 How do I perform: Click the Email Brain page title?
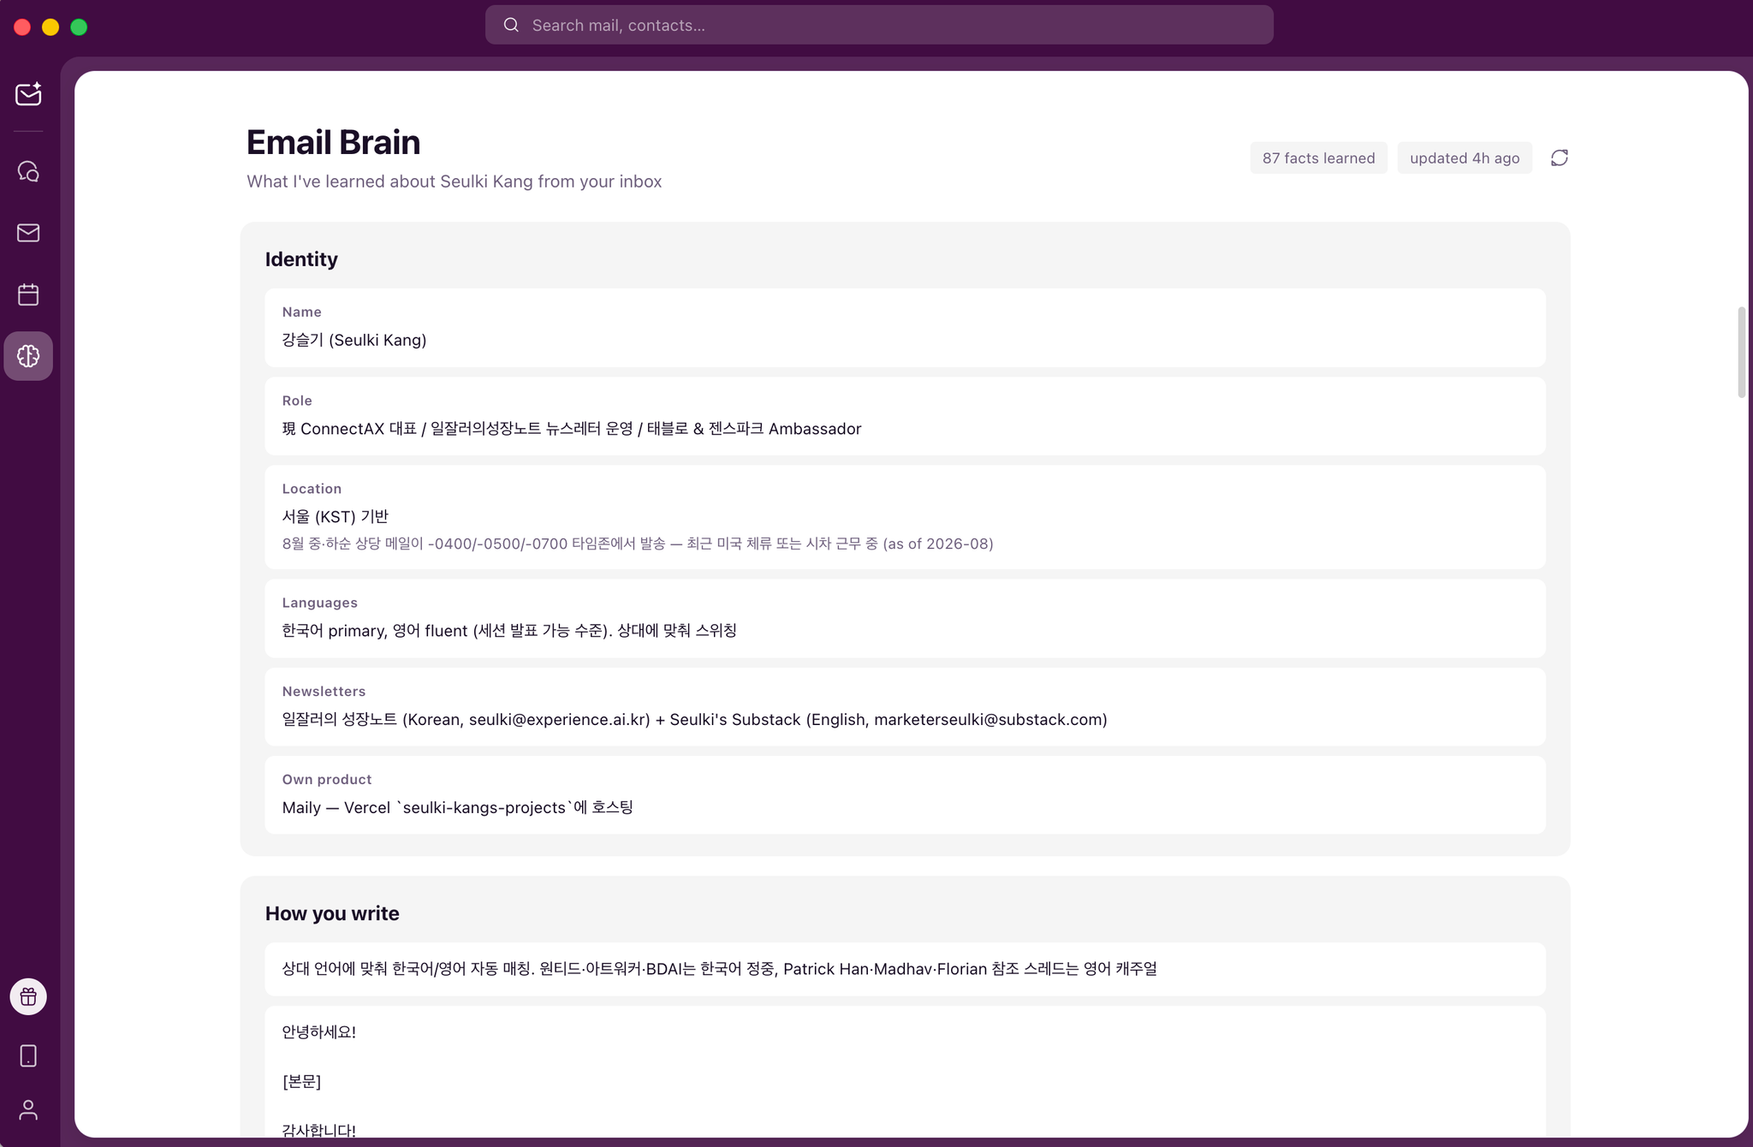tap(334, 142)
